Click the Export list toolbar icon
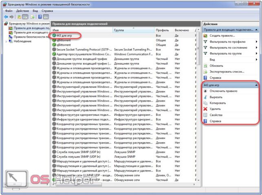262x195 pixels. point(33,17)
